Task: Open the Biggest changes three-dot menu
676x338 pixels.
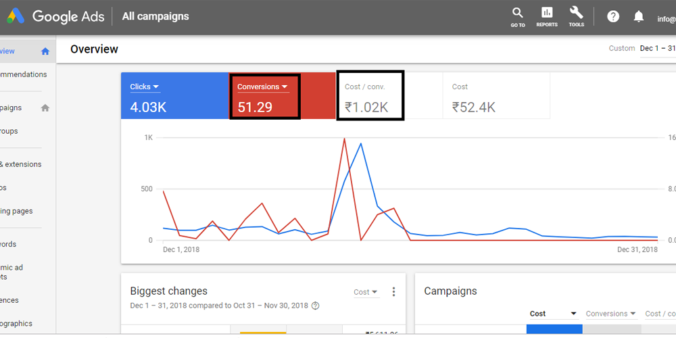Action: pos(393,292)
